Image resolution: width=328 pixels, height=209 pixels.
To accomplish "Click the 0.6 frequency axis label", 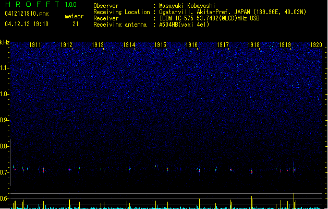I will coord(5,199).
